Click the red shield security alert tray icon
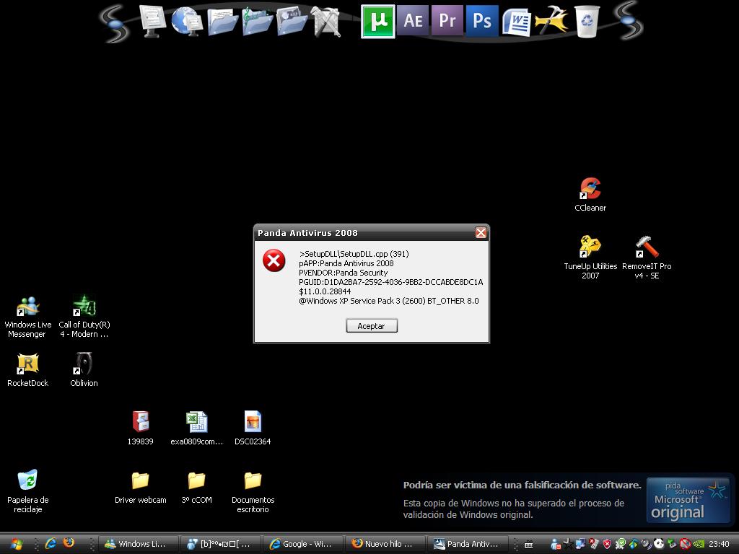The width and height of the screenshot is (739, 554). [x=607, y=544]
